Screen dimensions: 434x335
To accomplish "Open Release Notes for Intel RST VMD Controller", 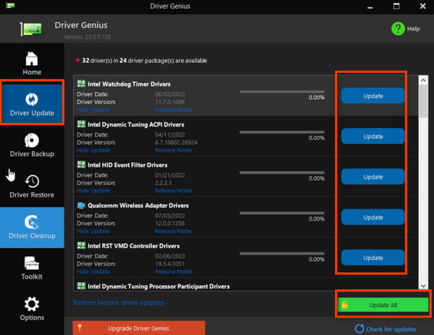I will coord(174,271).
